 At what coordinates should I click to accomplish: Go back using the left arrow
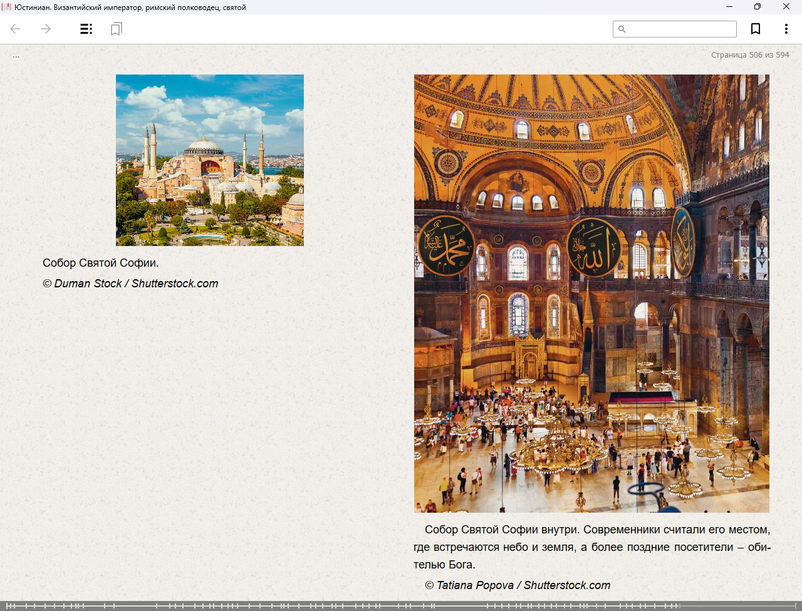[x=16, y=29]
